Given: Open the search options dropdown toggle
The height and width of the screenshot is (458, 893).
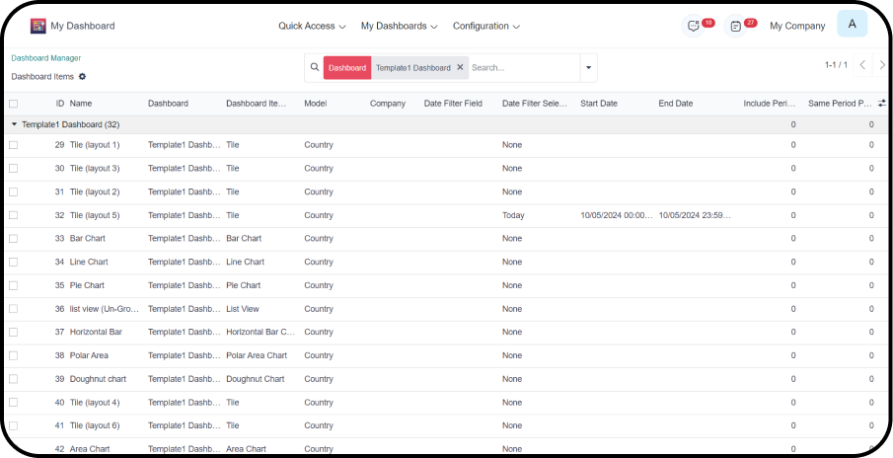Looking at the screenshot, I should tap(589, 68).
